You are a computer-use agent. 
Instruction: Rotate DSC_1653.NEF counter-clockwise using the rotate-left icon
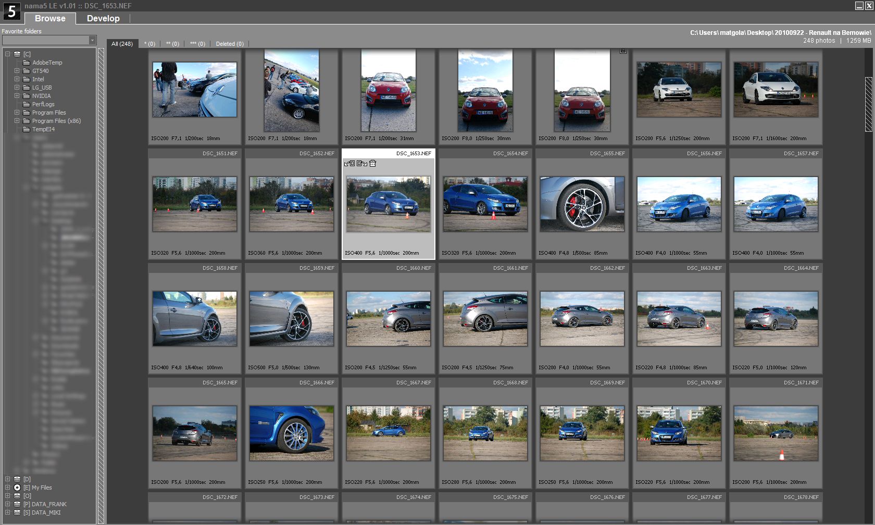[349, 164]
